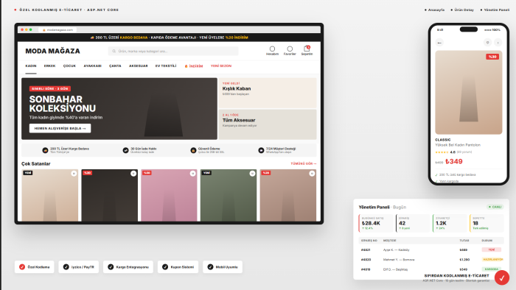Favorite the dark brown product card
The height and width of the screenshot is (290, 516).
[x=133, y=174]
